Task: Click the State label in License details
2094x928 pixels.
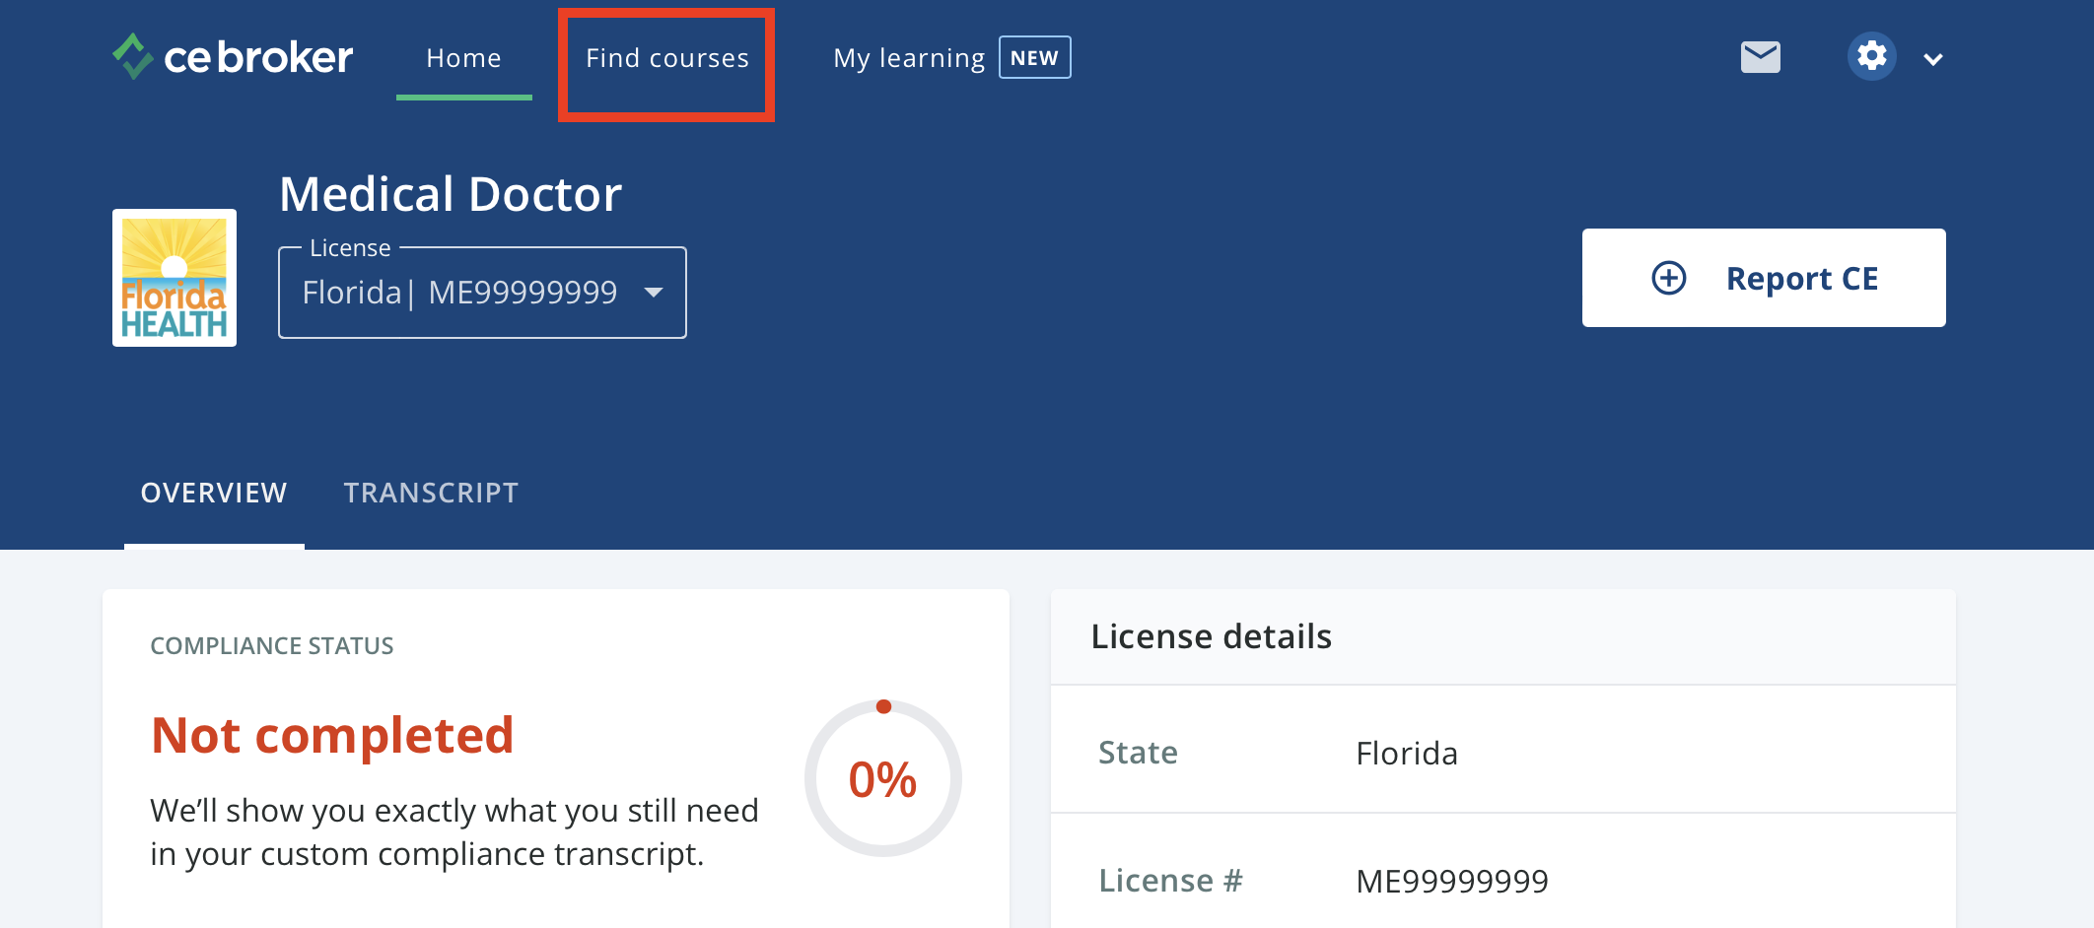Action: [1138, 753]
